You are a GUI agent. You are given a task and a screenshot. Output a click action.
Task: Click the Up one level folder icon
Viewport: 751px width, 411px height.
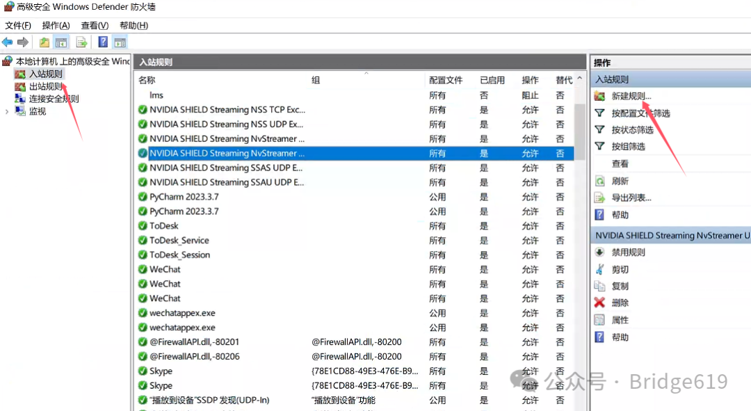click(44, 42)
